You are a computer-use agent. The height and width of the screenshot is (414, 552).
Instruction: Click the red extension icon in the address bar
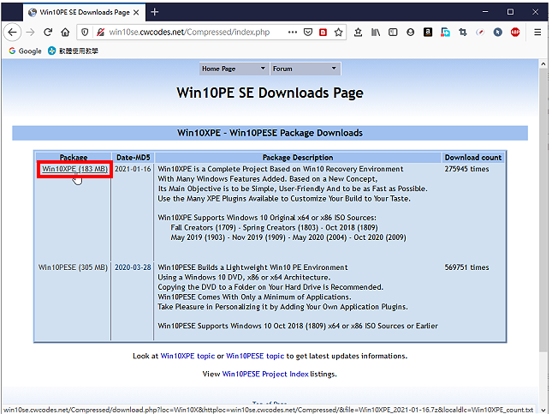click(x=323, y=33)
